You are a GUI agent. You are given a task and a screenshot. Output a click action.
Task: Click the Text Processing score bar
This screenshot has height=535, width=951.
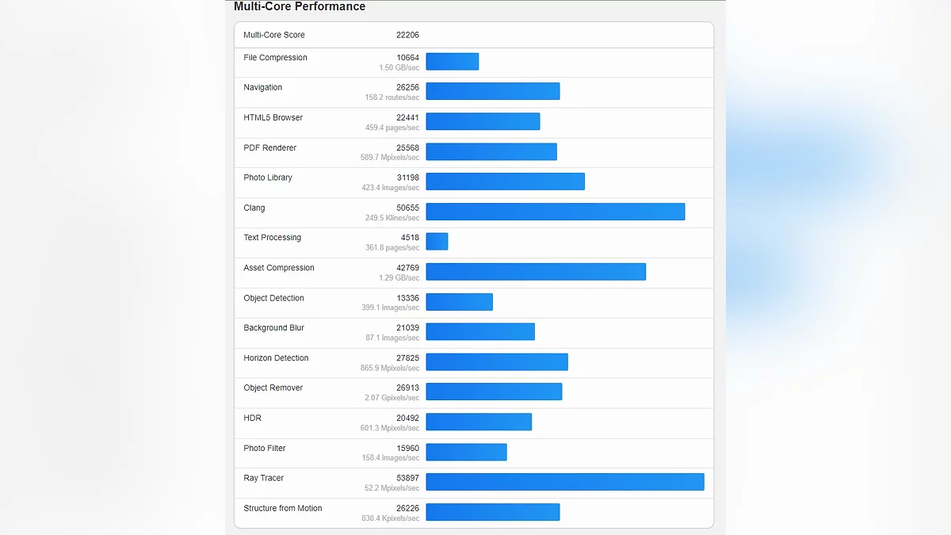click(x=437, y=242)
